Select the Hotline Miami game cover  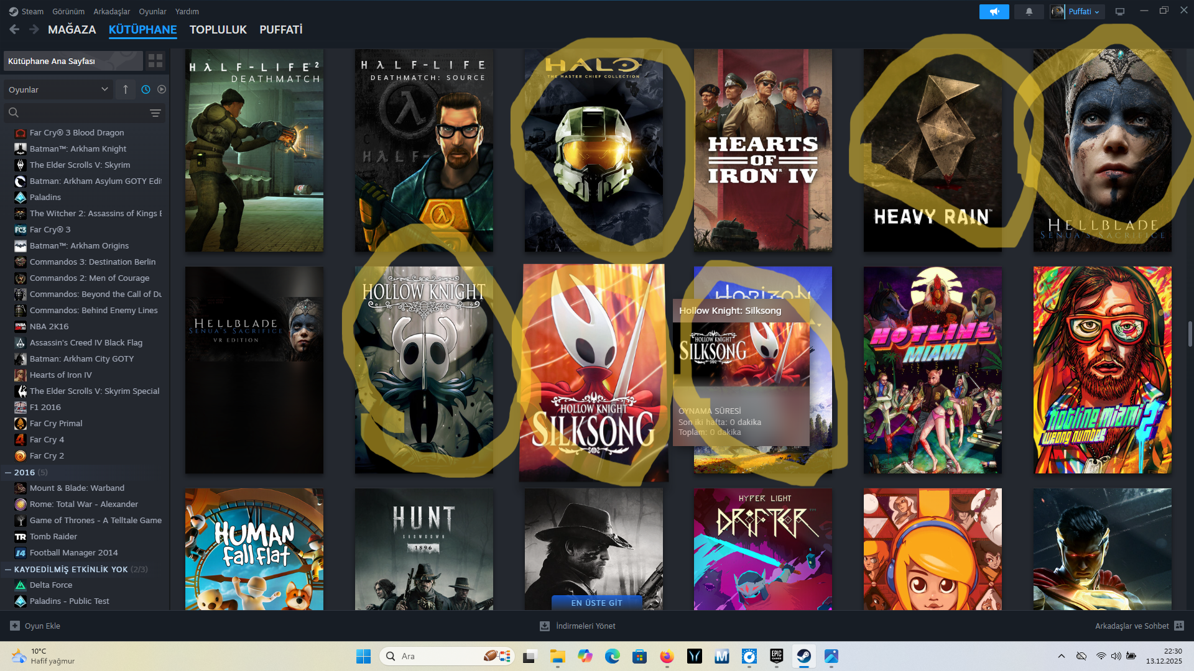point(932,370)
